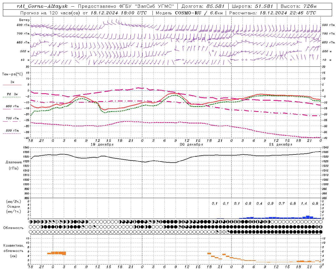The height and width of the screenshot is (269, 336).
Task: Click the 500 гПа temperature legend entry
Action: coord(12,132)
